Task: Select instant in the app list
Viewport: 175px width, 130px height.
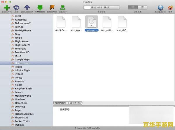Action: [x=19, y=74]
